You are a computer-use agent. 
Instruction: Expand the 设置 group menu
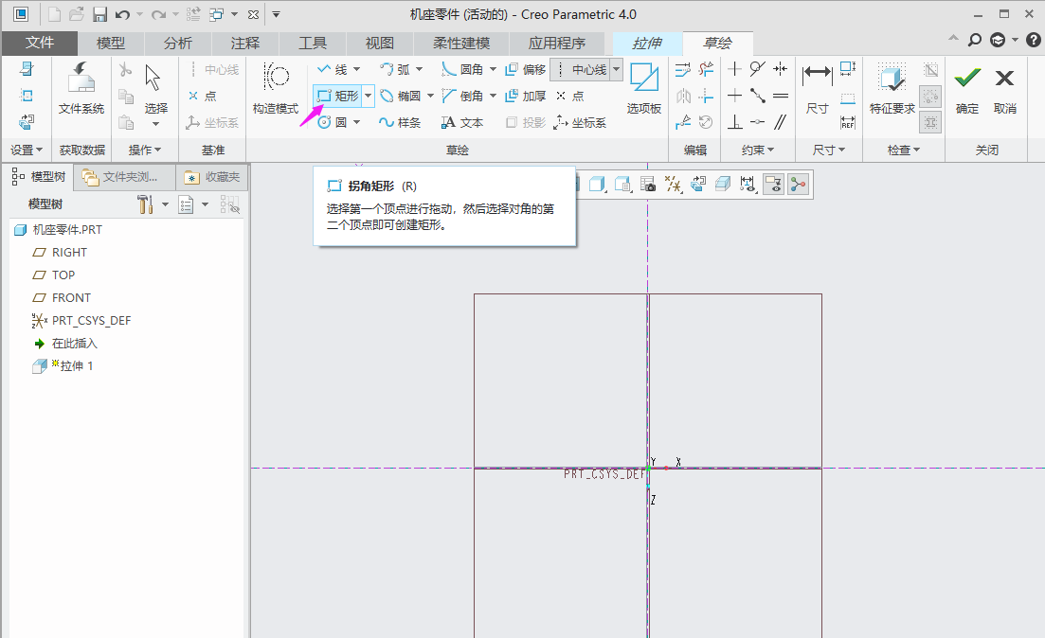coord(27,151)
